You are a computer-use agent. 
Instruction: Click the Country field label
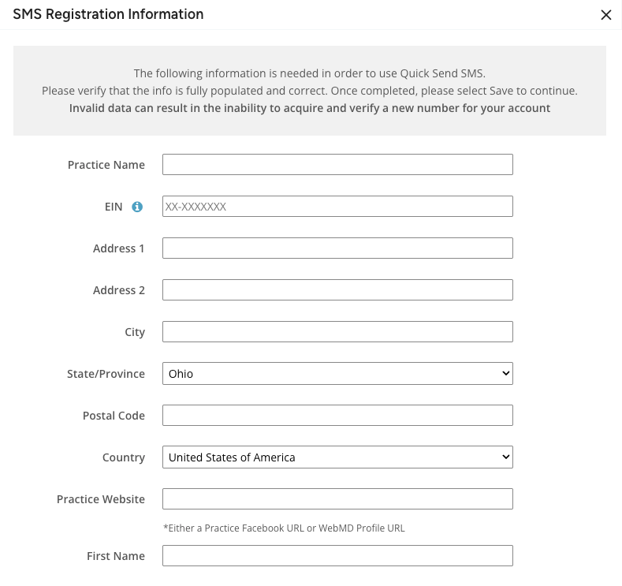tap(124, 457)
